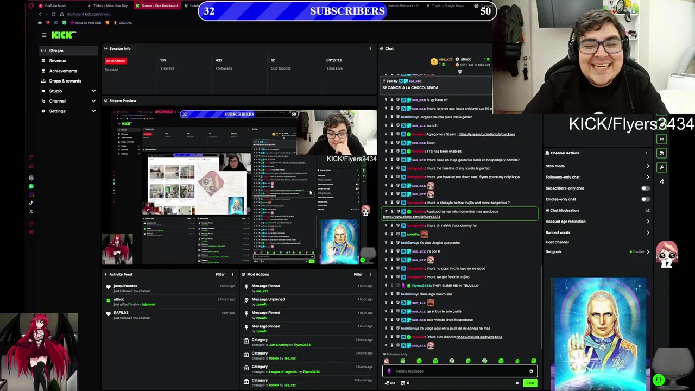Open Account age restriction settings
The height and width of the screenshot is (391, 695).
coord(597,222)
